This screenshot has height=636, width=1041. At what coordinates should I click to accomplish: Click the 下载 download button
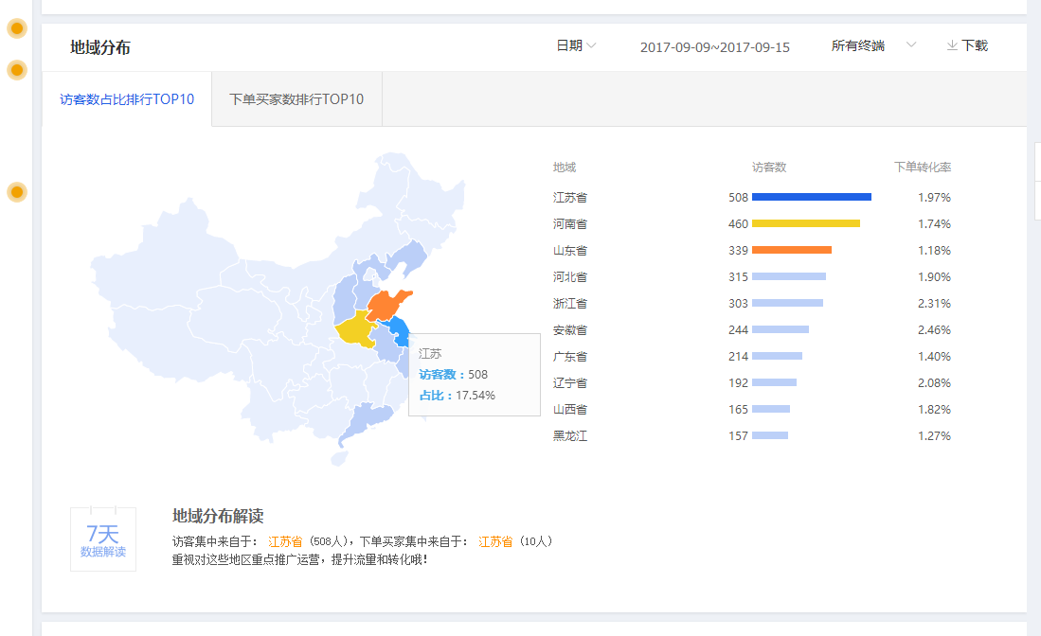pos(967,45)
